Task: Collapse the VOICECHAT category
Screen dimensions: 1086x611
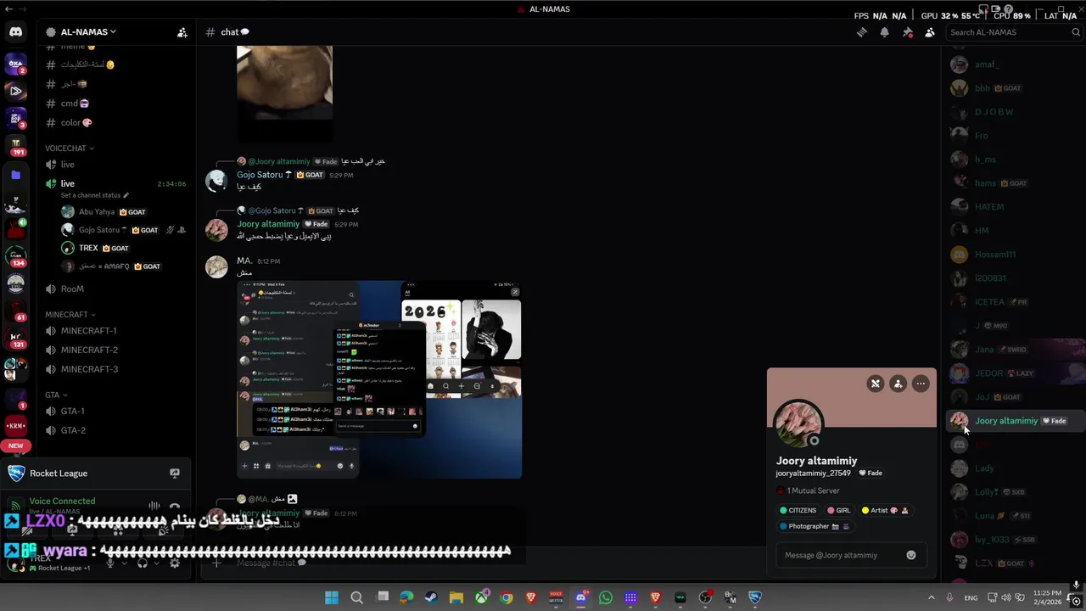Action: (x=69, y=149)
